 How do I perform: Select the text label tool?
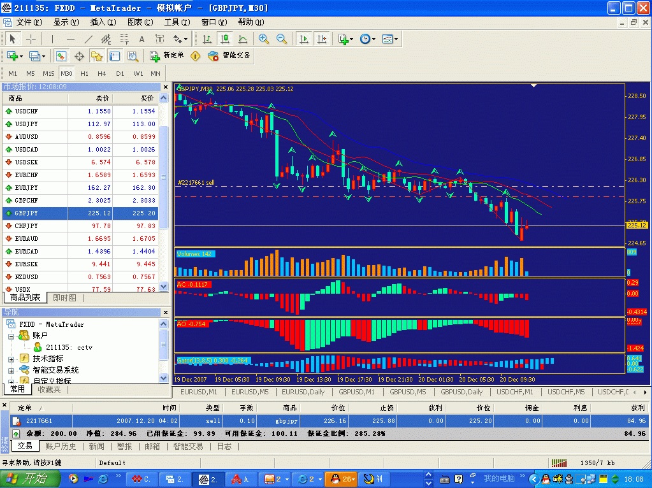[x=160, y=39]
